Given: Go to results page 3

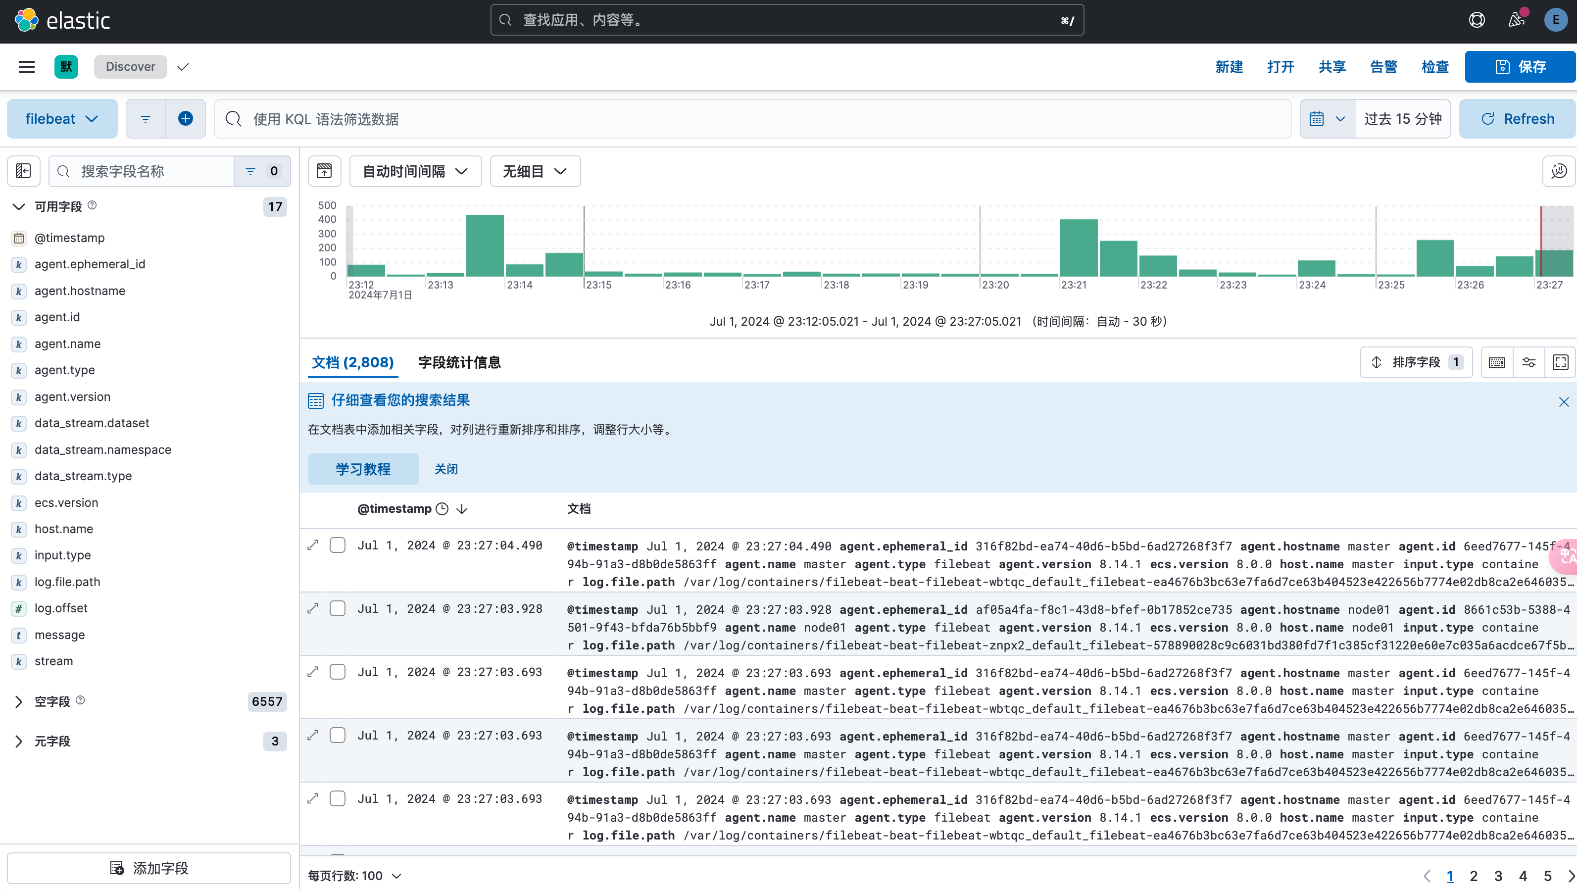Looking at the screenshot, I should 1498,876.
